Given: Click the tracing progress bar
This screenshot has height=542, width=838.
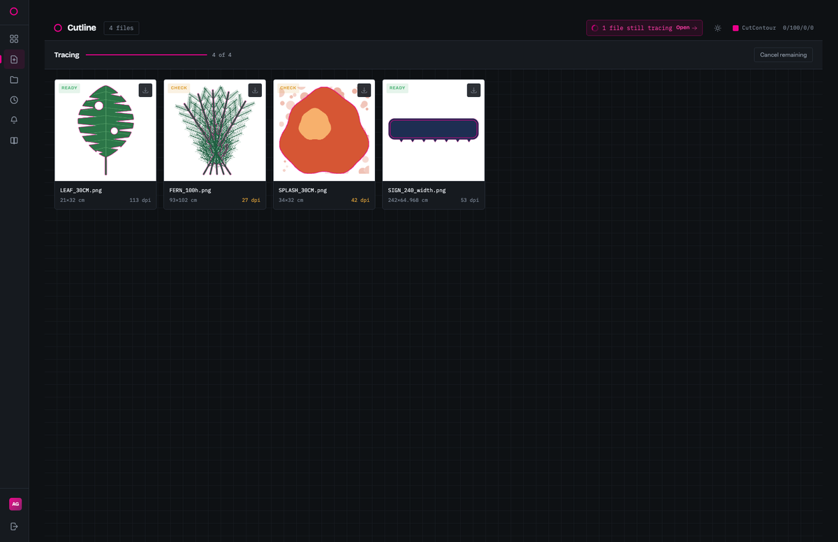Looking at the screenshot, I should click(146, 54).
